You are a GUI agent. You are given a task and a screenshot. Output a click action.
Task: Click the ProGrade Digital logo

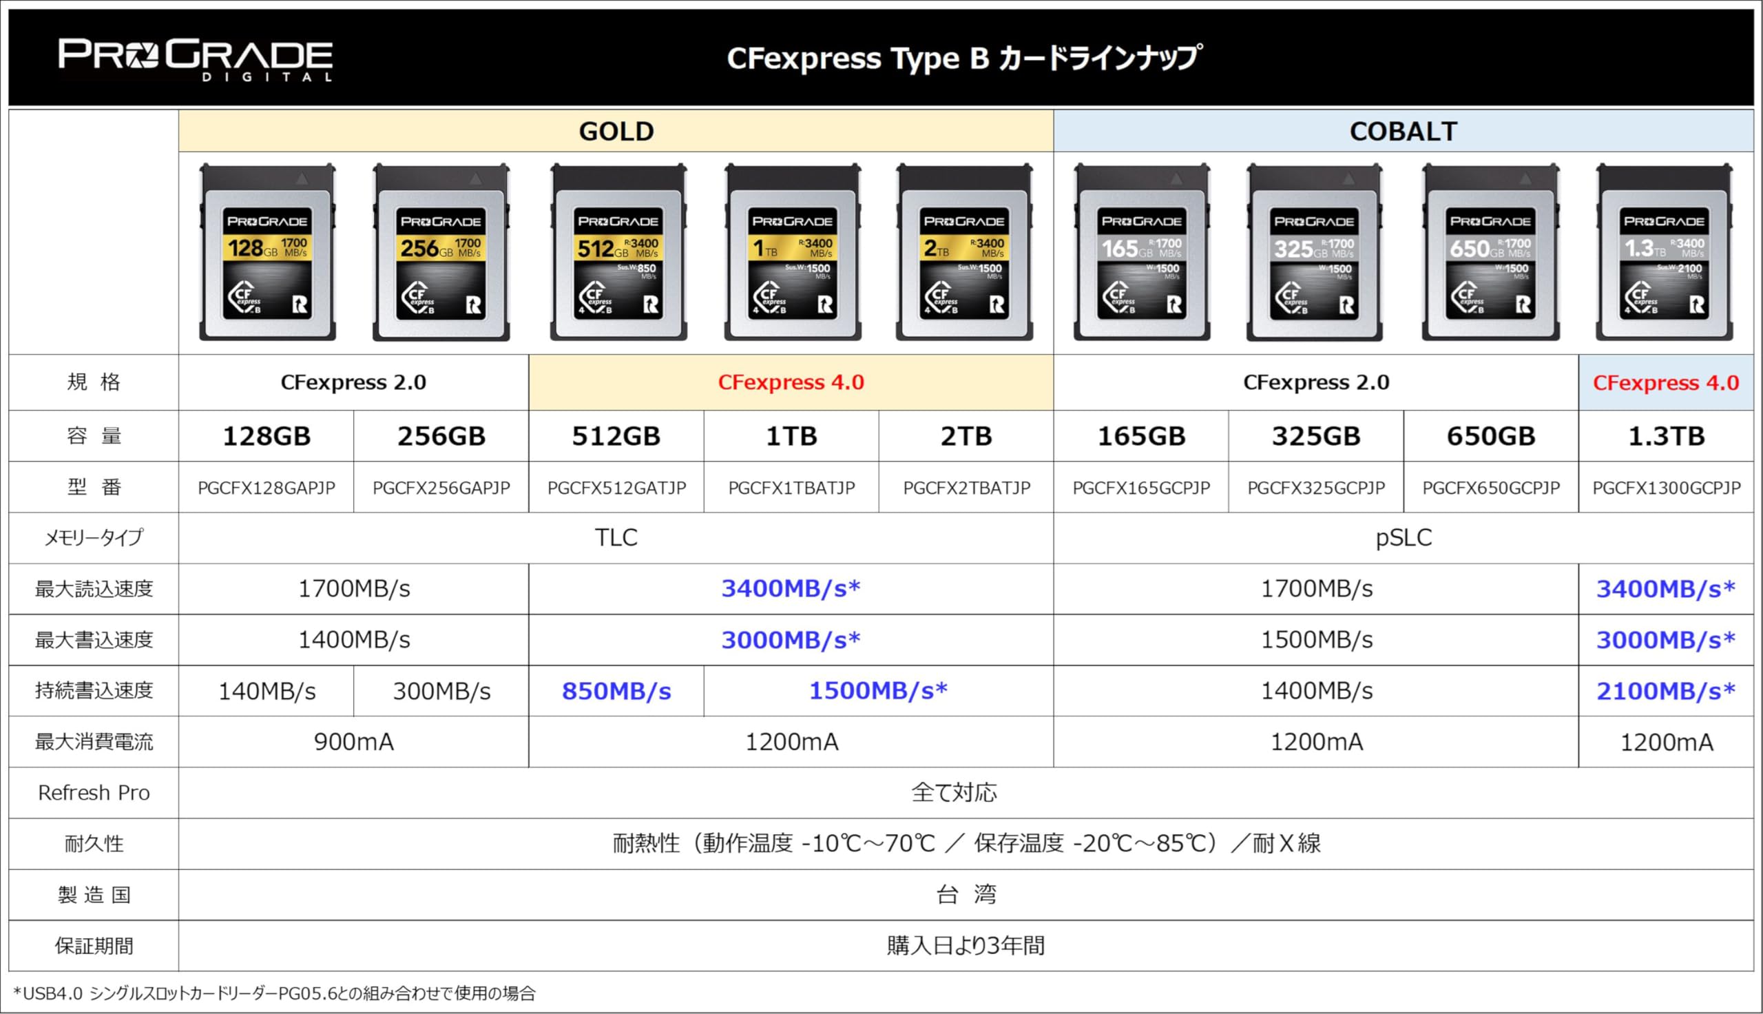tap(196, 60)
